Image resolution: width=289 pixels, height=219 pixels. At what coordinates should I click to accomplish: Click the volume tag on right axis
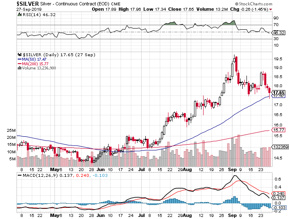tap(278, 147)
